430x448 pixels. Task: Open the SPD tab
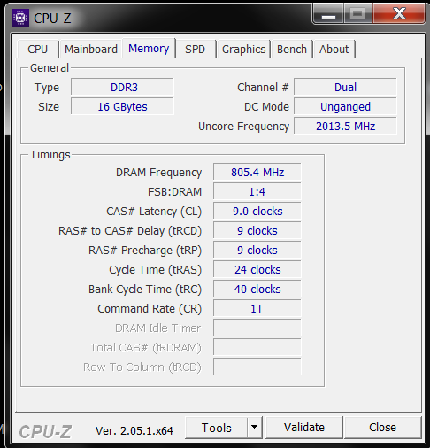(195, 49)
